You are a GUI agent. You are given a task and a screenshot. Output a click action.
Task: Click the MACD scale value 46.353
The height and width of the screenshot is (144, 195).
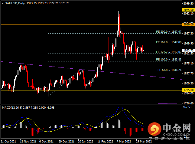187,107
